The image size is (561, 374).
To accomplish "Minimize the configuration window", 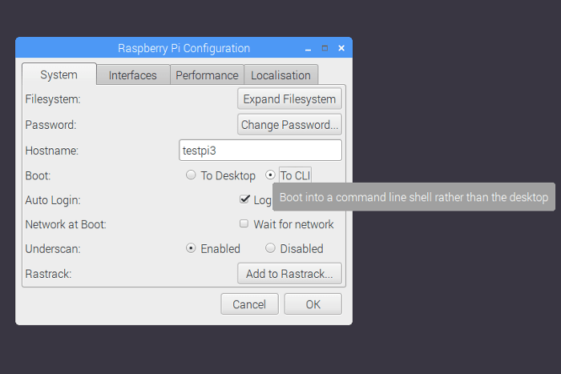I will [308, 48].
